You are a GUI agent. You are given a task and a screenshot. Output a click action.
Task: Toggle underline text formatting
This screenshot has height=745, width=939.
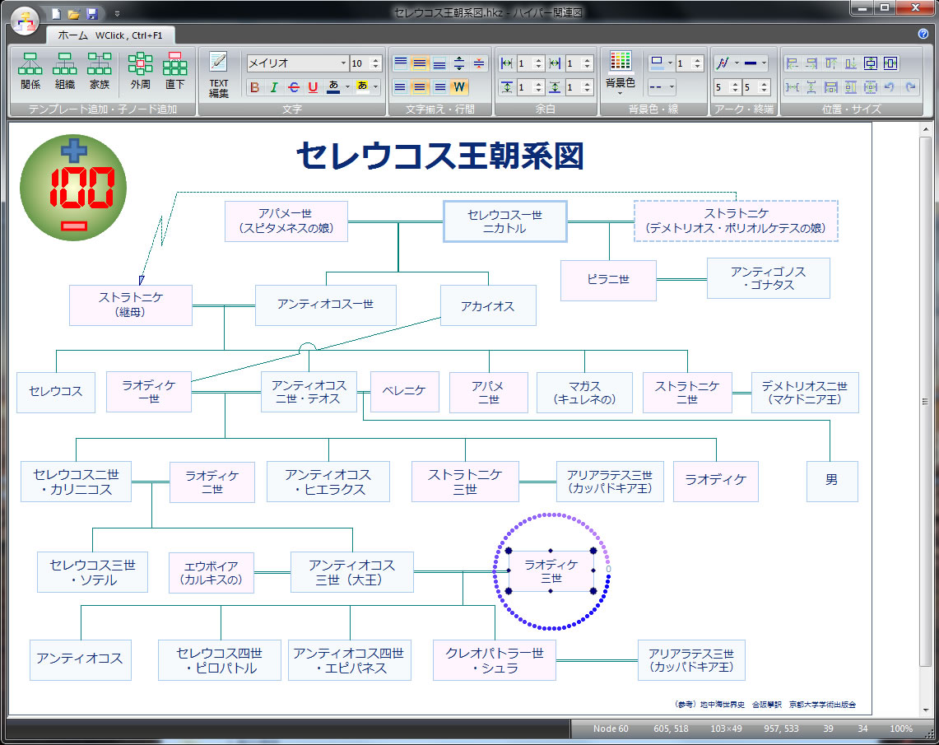pos(313,87)
